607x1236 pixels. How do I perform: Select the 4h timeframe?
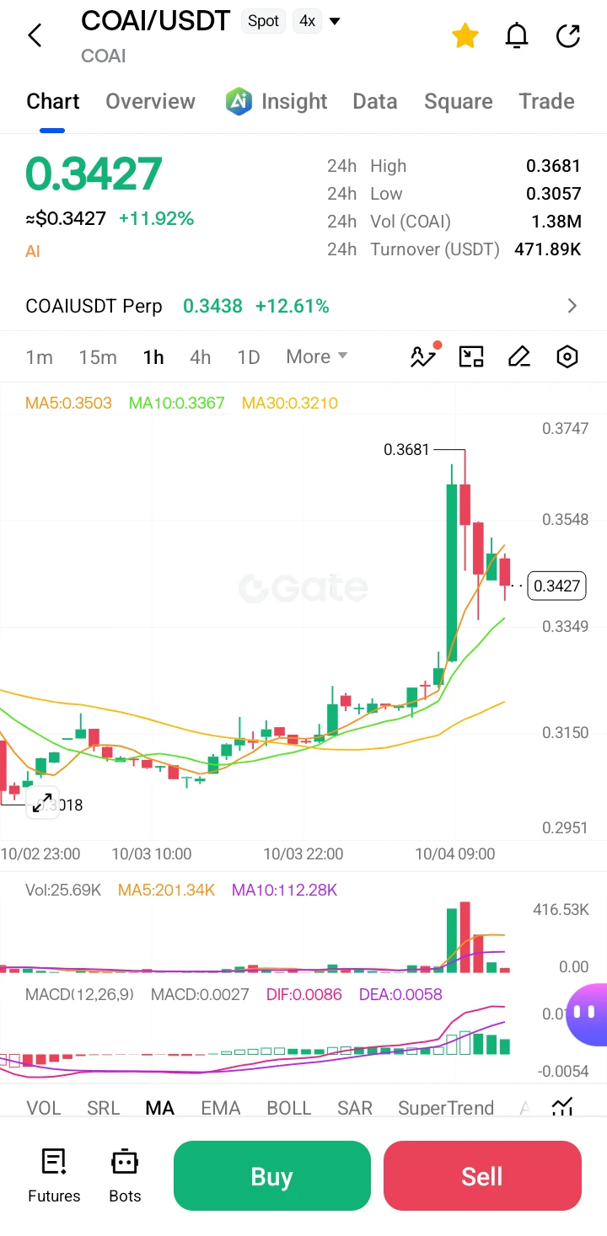[x=200, y=357]
